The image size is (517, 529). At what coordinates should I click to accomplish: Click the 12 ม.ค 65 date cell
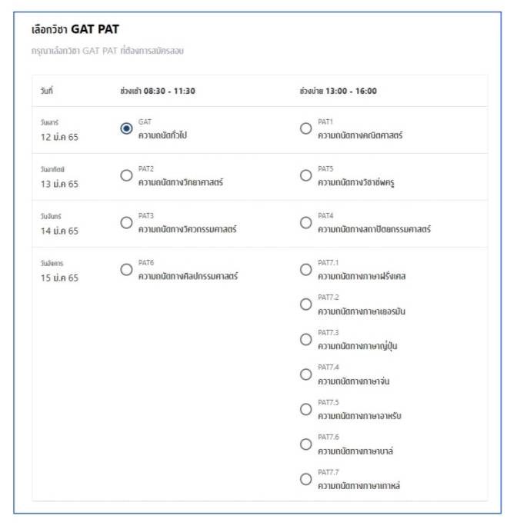[59, 137]
